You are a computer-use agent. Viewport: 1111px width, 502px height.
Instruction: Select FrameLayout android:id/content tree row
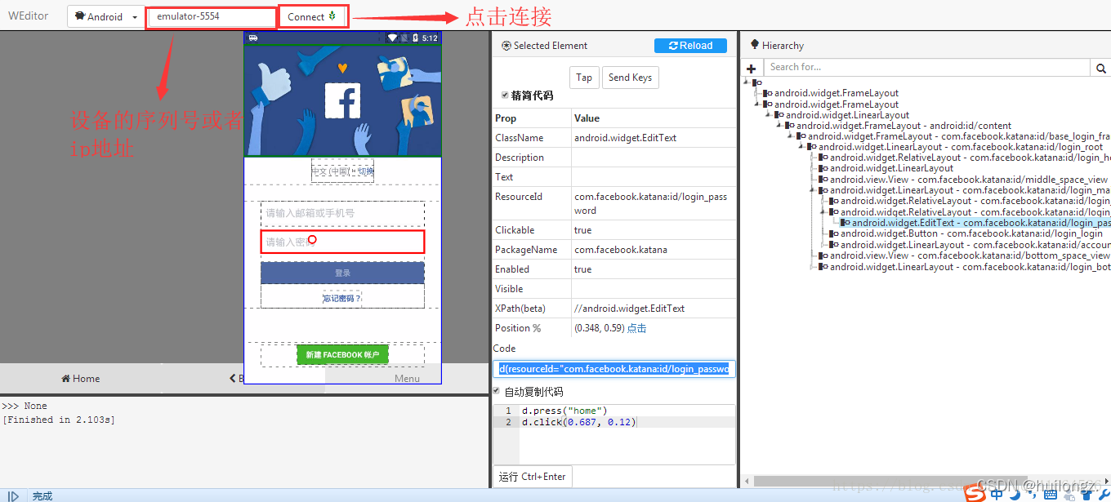coord(898,126)
